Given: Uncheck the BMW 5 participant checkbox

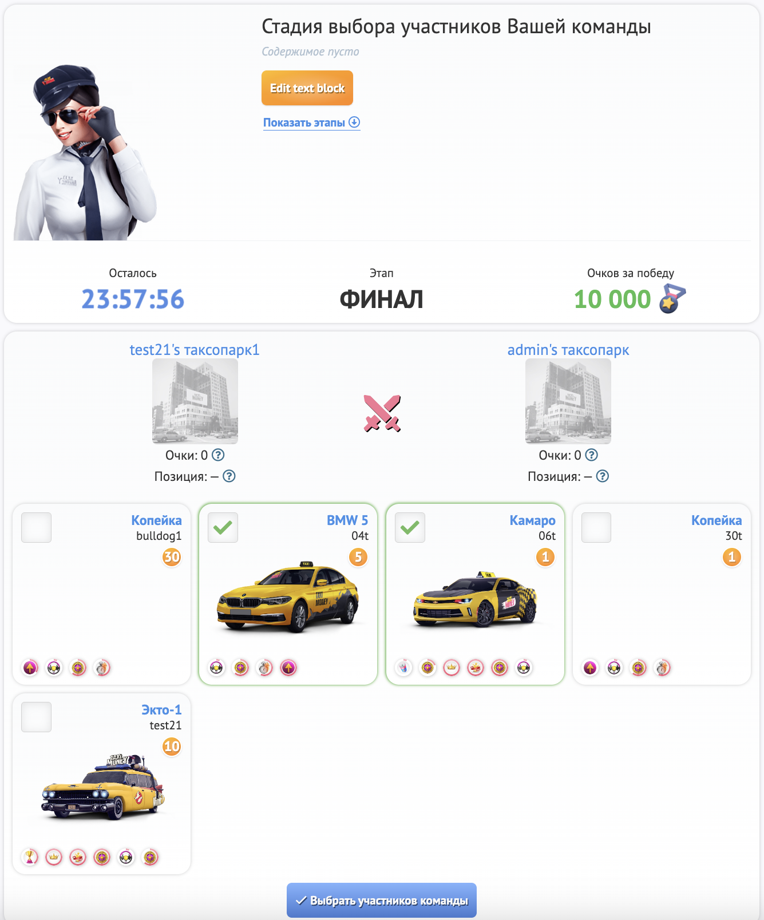Looking at the screenshot, I should click(x=223, y=527).
